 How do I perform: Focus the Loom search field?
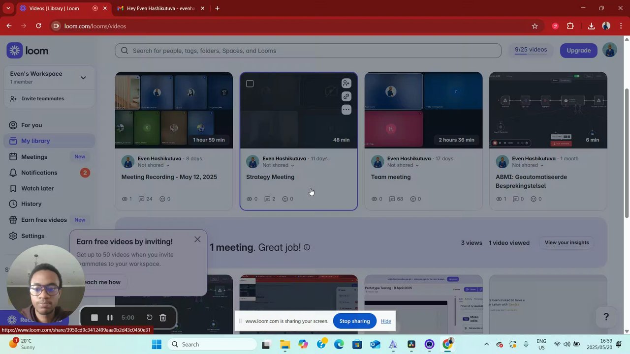[x=308, y=51]
